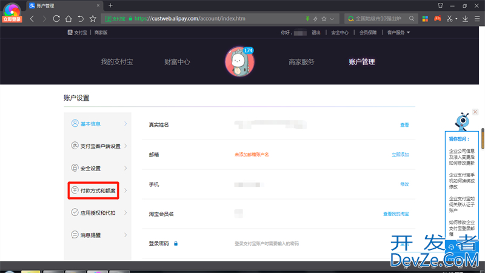The width and height of the screenshot is (485, 273).
Task: Open 会员保障
Action: click(x=368, y=33)
